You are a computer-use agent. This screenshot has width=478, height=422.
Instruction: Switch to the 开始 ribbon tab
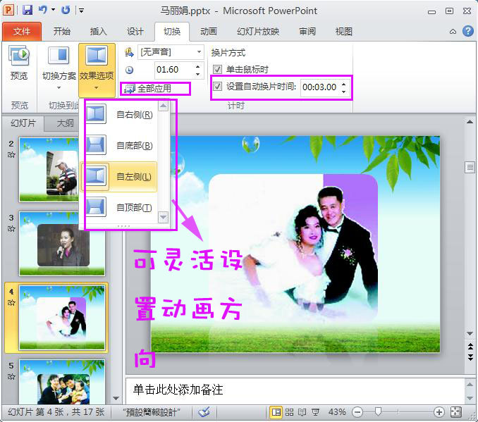[x=61, y=32]
